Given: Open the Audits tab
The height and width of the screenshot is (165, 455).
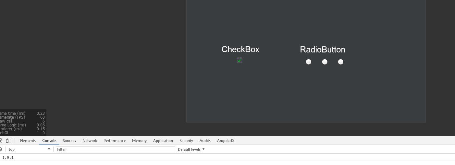Looking at the screenshot, I should click(x=205, y=141).
